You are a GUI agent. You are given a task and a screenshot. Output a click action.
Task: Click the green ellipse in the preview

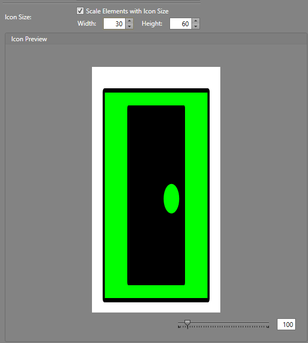point(171,199)
